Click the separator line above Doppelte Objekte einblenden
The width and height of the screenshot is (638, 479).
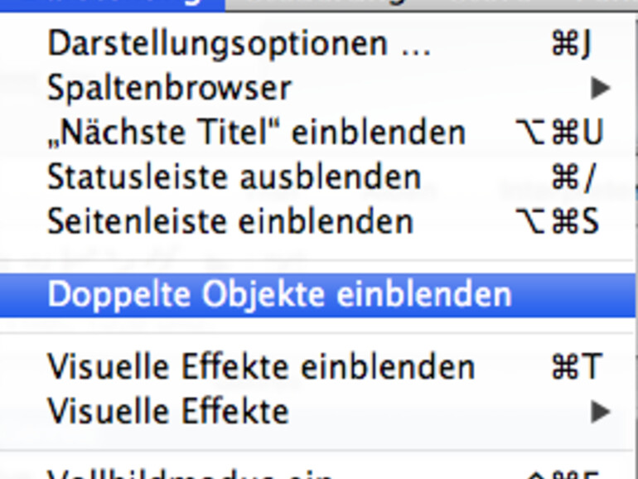click(318, 259)
